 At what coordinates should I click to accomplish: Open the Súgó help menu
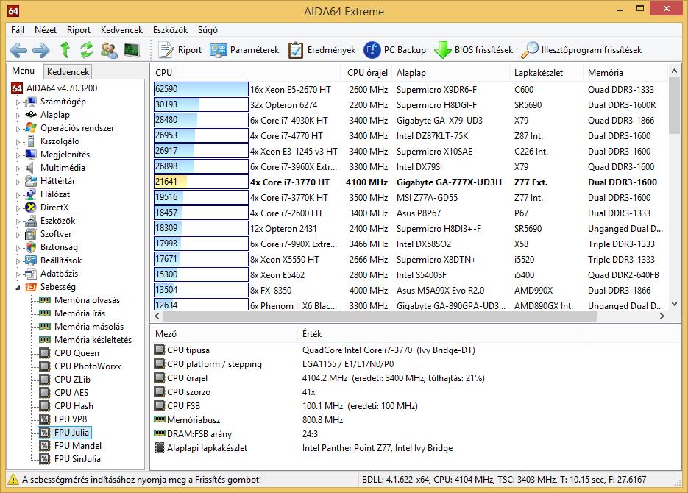pyautogui.click(x=208, y=30)
